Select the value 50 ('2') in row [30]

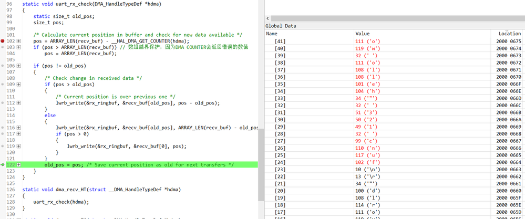click(366, 119)
